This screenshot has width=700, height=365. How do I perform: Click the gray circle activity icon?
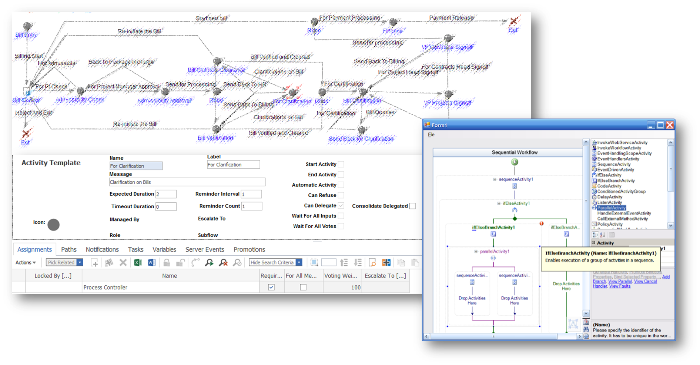point(53,225)
